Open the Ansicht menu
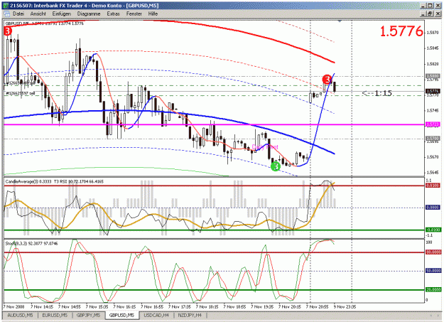444x322 pixels. (x=38, y=14)
